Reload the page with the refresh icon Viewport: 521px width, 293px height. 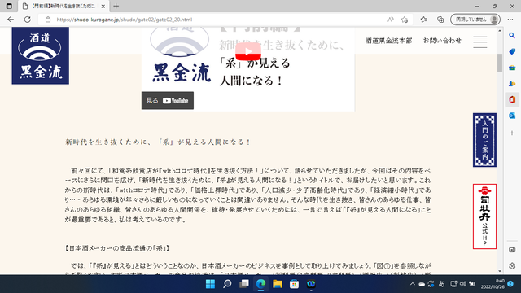pyautogui.click(x=28, y=20)
